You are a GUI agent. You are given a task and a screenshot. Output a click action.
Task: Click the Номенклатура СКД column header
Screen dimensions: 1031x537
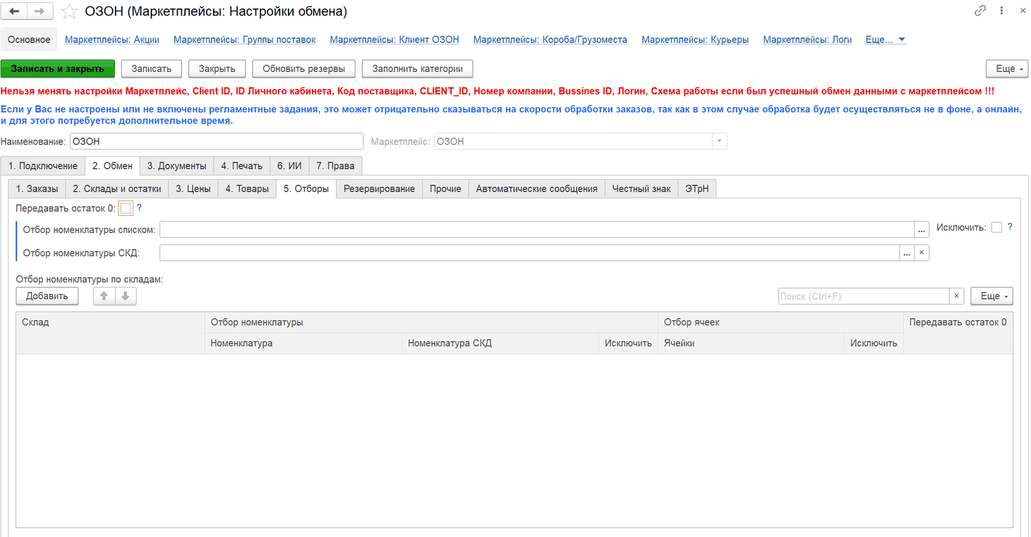pyautogui.click(x=500, y=344)
